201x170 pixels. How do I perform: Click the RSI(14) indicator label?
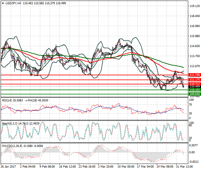pyautogui.click(x=8, y=100)
